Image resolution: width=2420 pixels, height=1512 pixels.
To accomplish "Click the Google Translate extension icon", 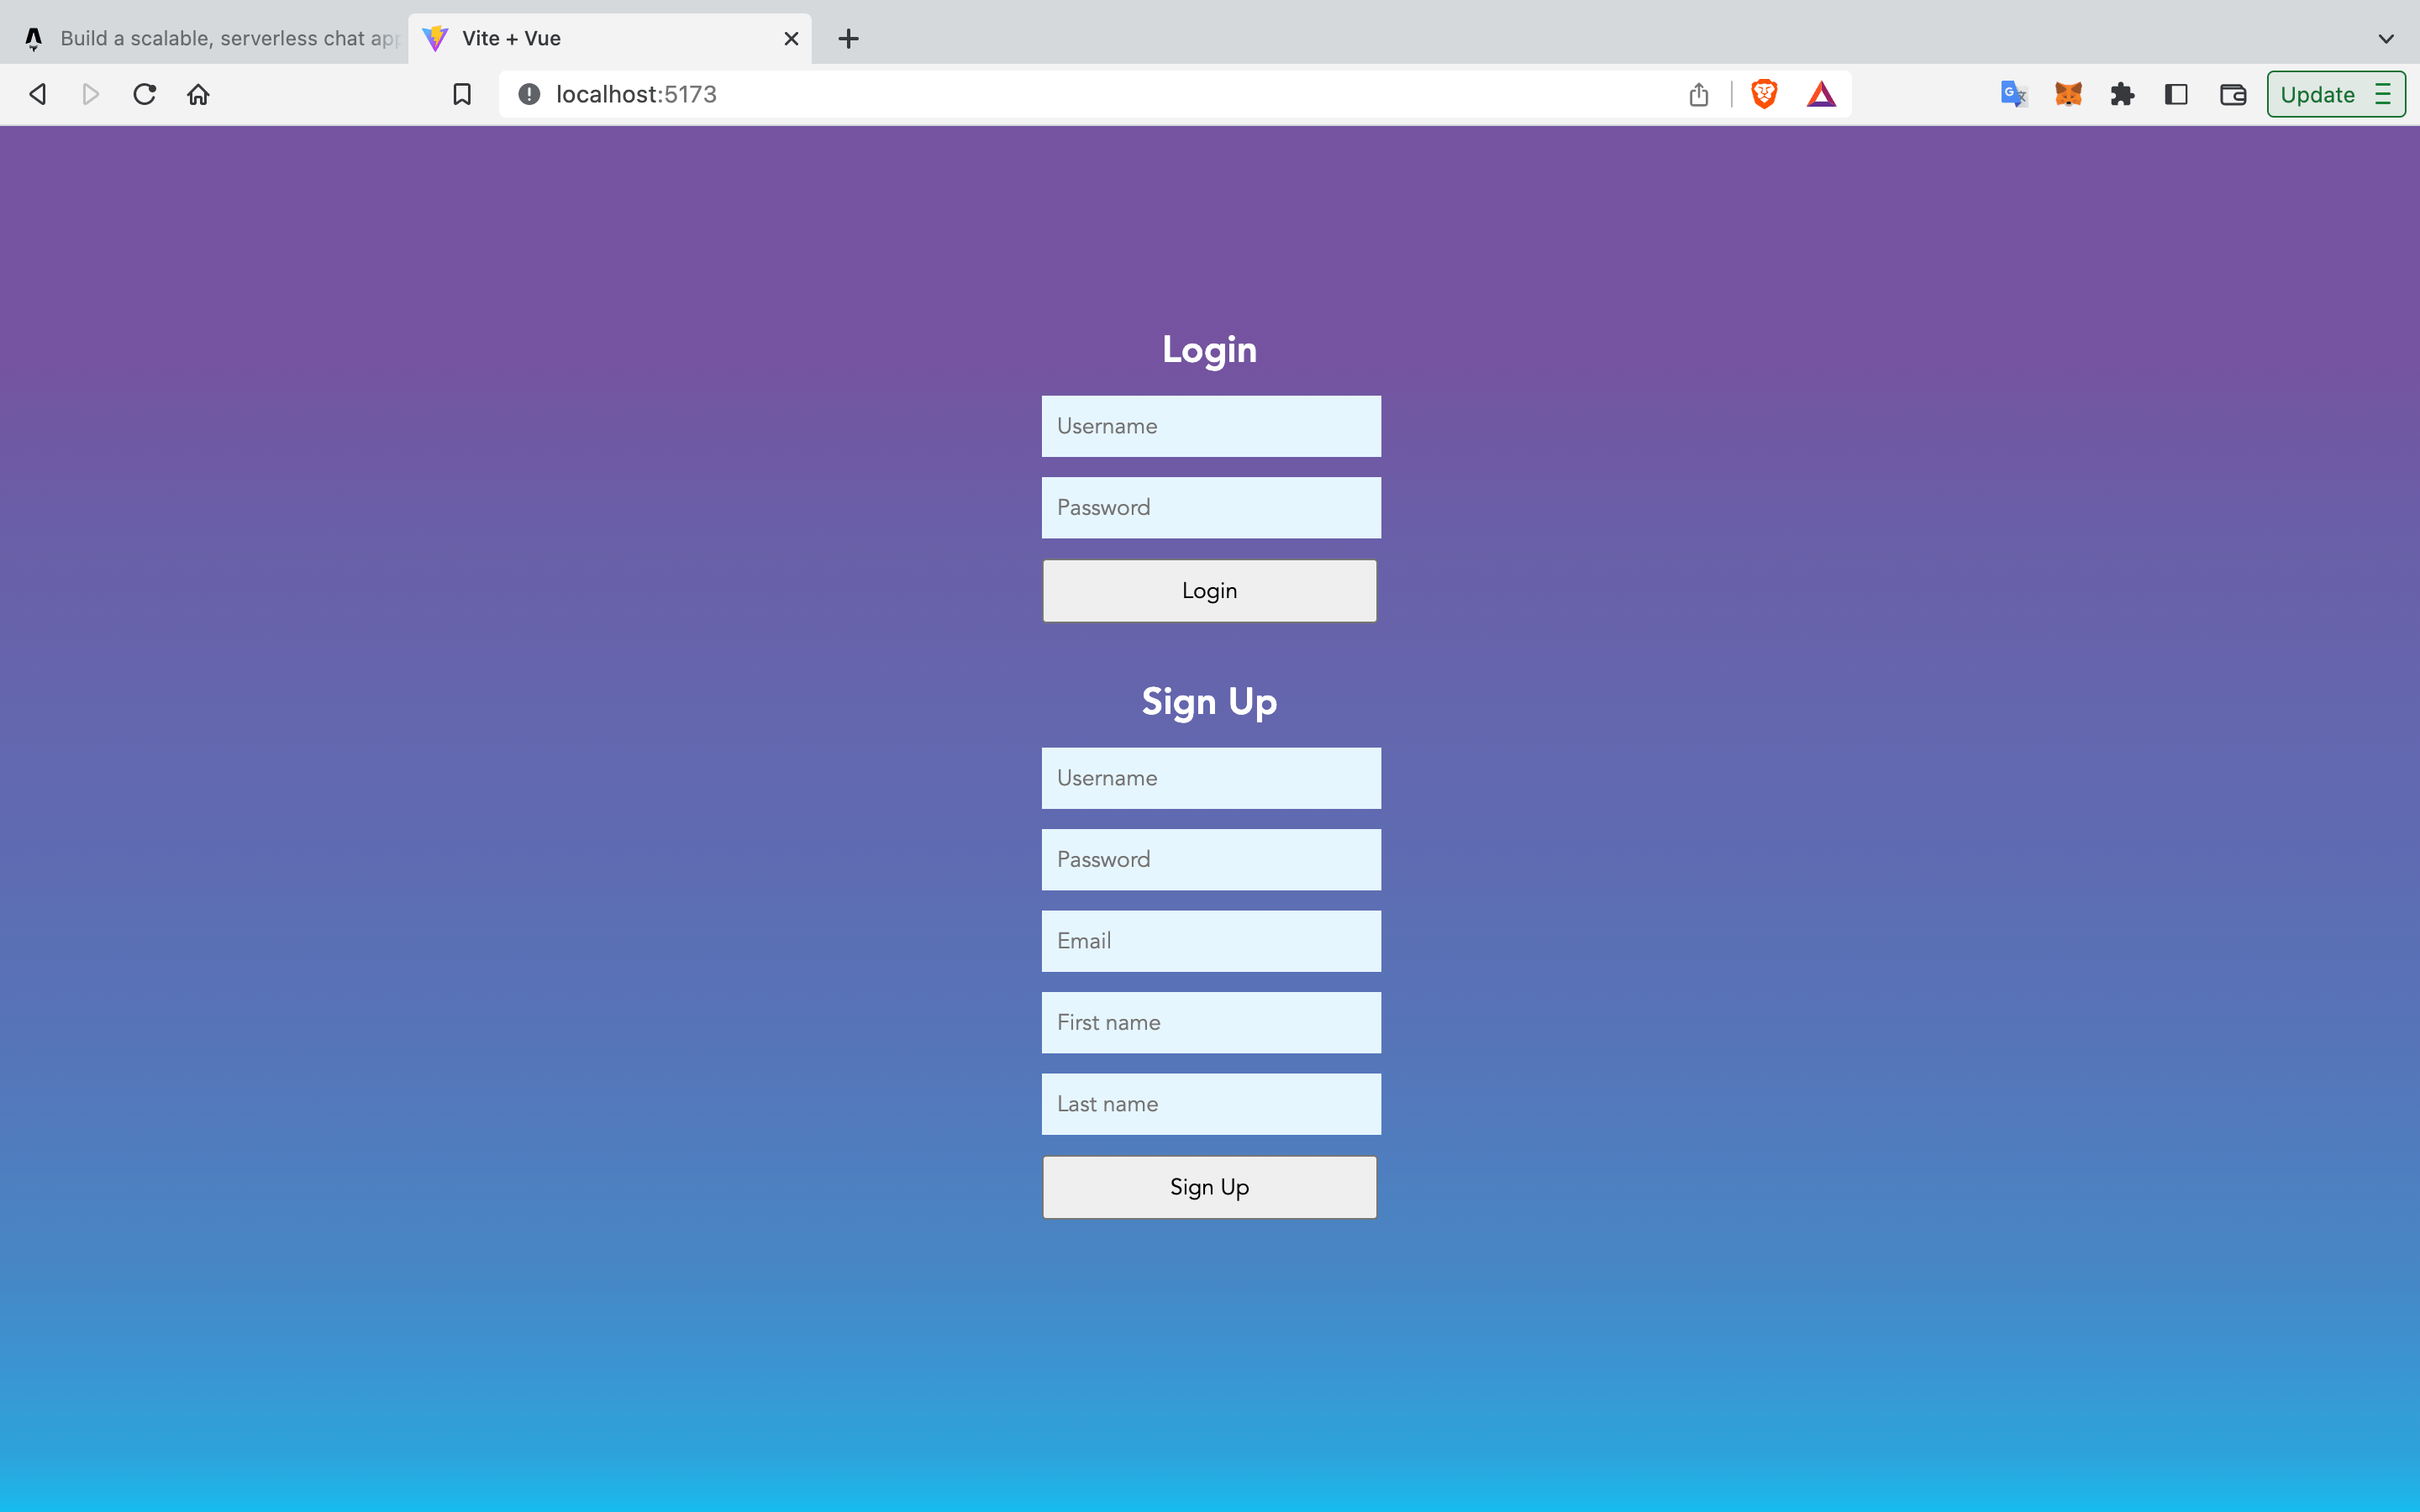I will [x=2014, y=94].
